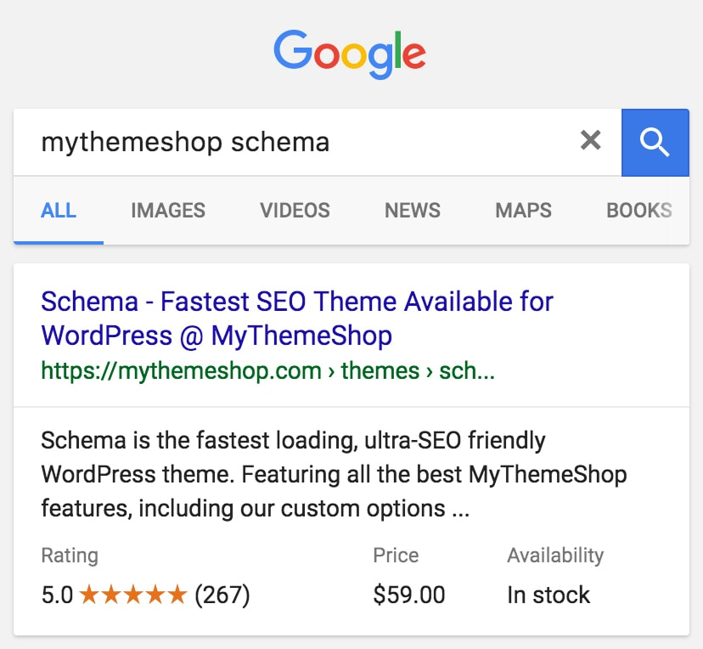Select the All results tab
The width and height of the screenshot is (703, 649).
click(x=59, y=211)
